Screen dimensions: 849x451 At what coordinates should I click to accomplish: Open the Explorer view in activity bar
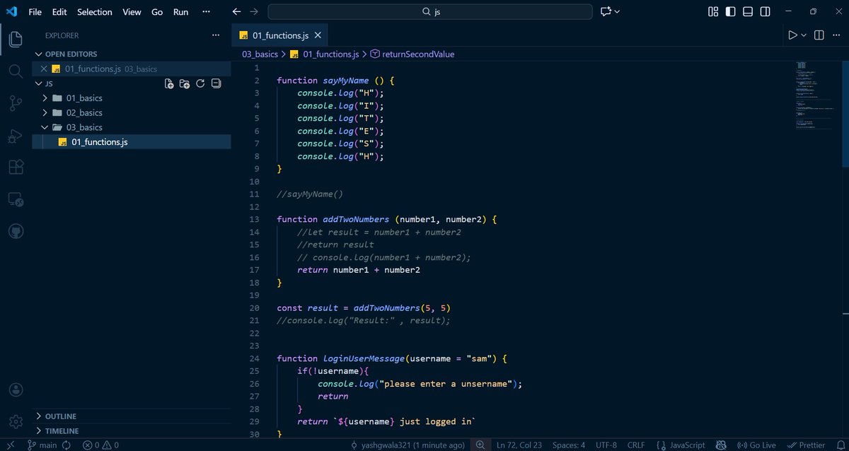click(x=16, y=39)
